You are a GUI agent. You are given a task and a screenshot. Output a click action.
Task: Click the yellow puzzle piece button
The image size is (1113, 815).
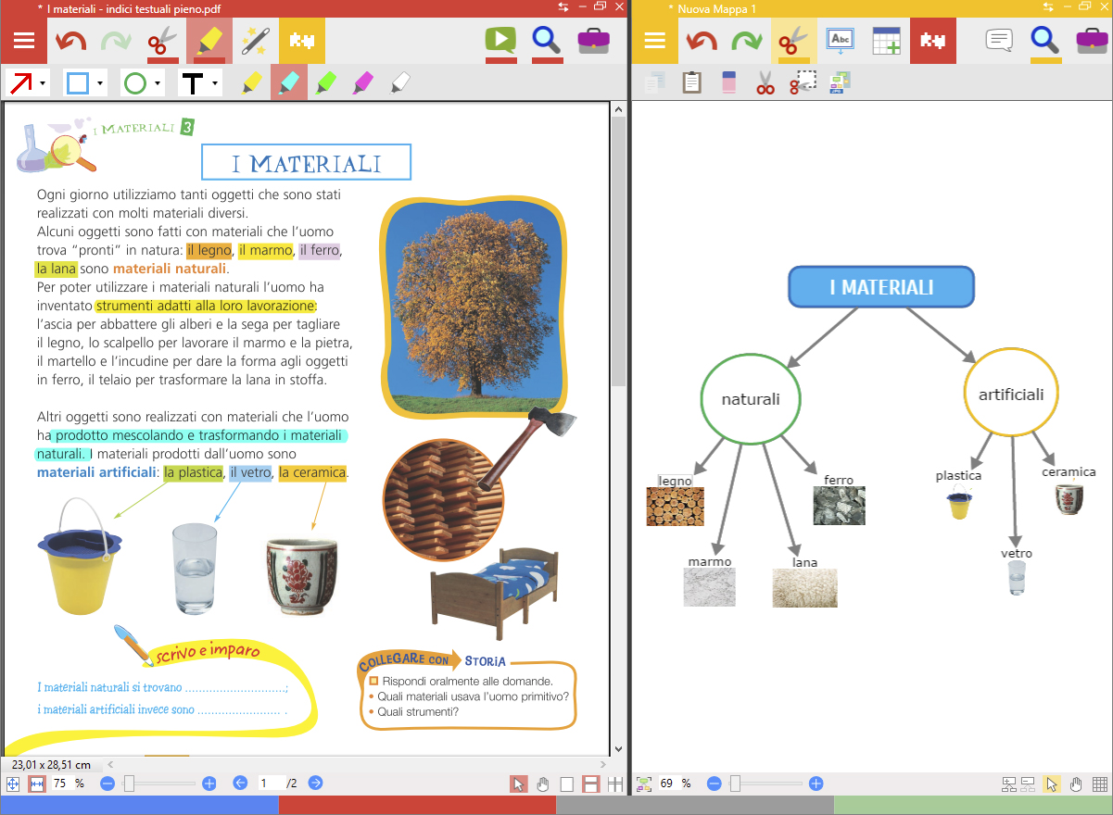(301, 41)
